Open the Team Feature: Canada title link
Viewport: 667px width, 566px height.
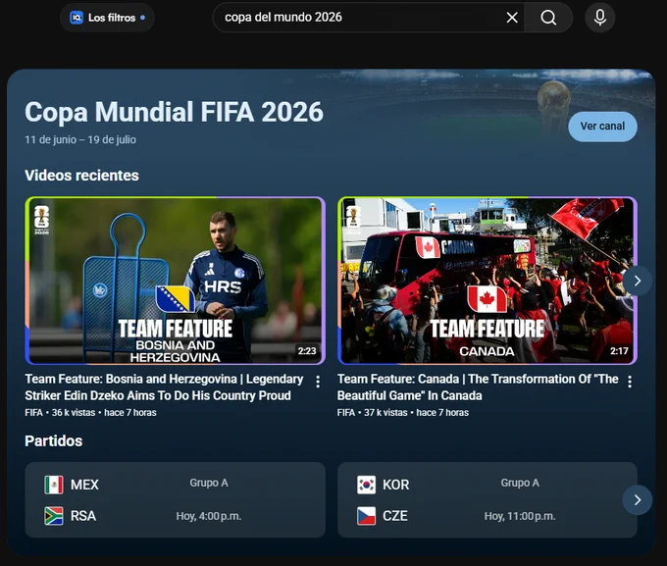tap(478, 386)
